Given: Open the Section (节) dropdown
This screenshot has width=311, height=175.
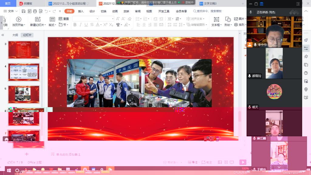Looking at the screenshot, I should coord(63,25).
